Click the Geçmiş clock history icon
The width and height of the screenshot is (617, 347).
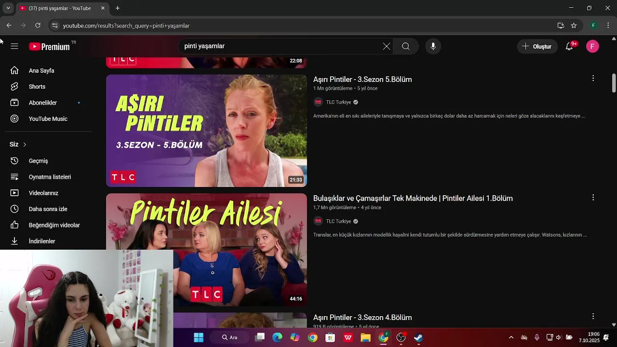click(x=14, y=161)
